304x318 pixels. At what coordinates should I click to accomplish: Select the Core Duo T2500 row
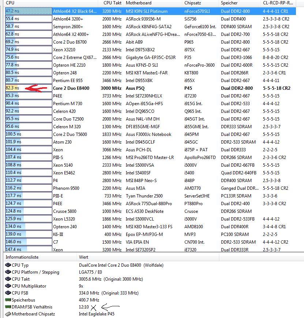pyautogui.click(x=150, y=119)
